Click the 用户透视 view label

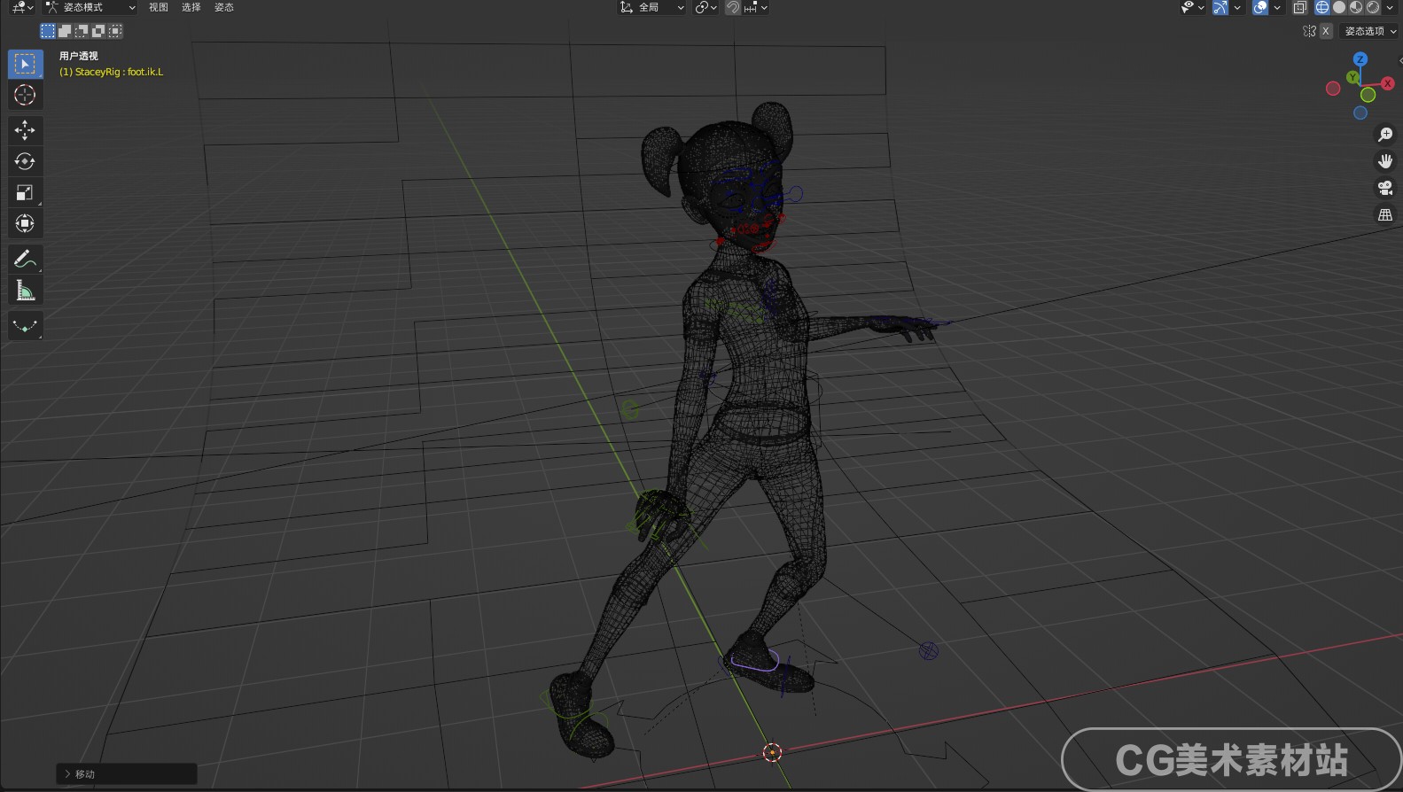point(79,56)
